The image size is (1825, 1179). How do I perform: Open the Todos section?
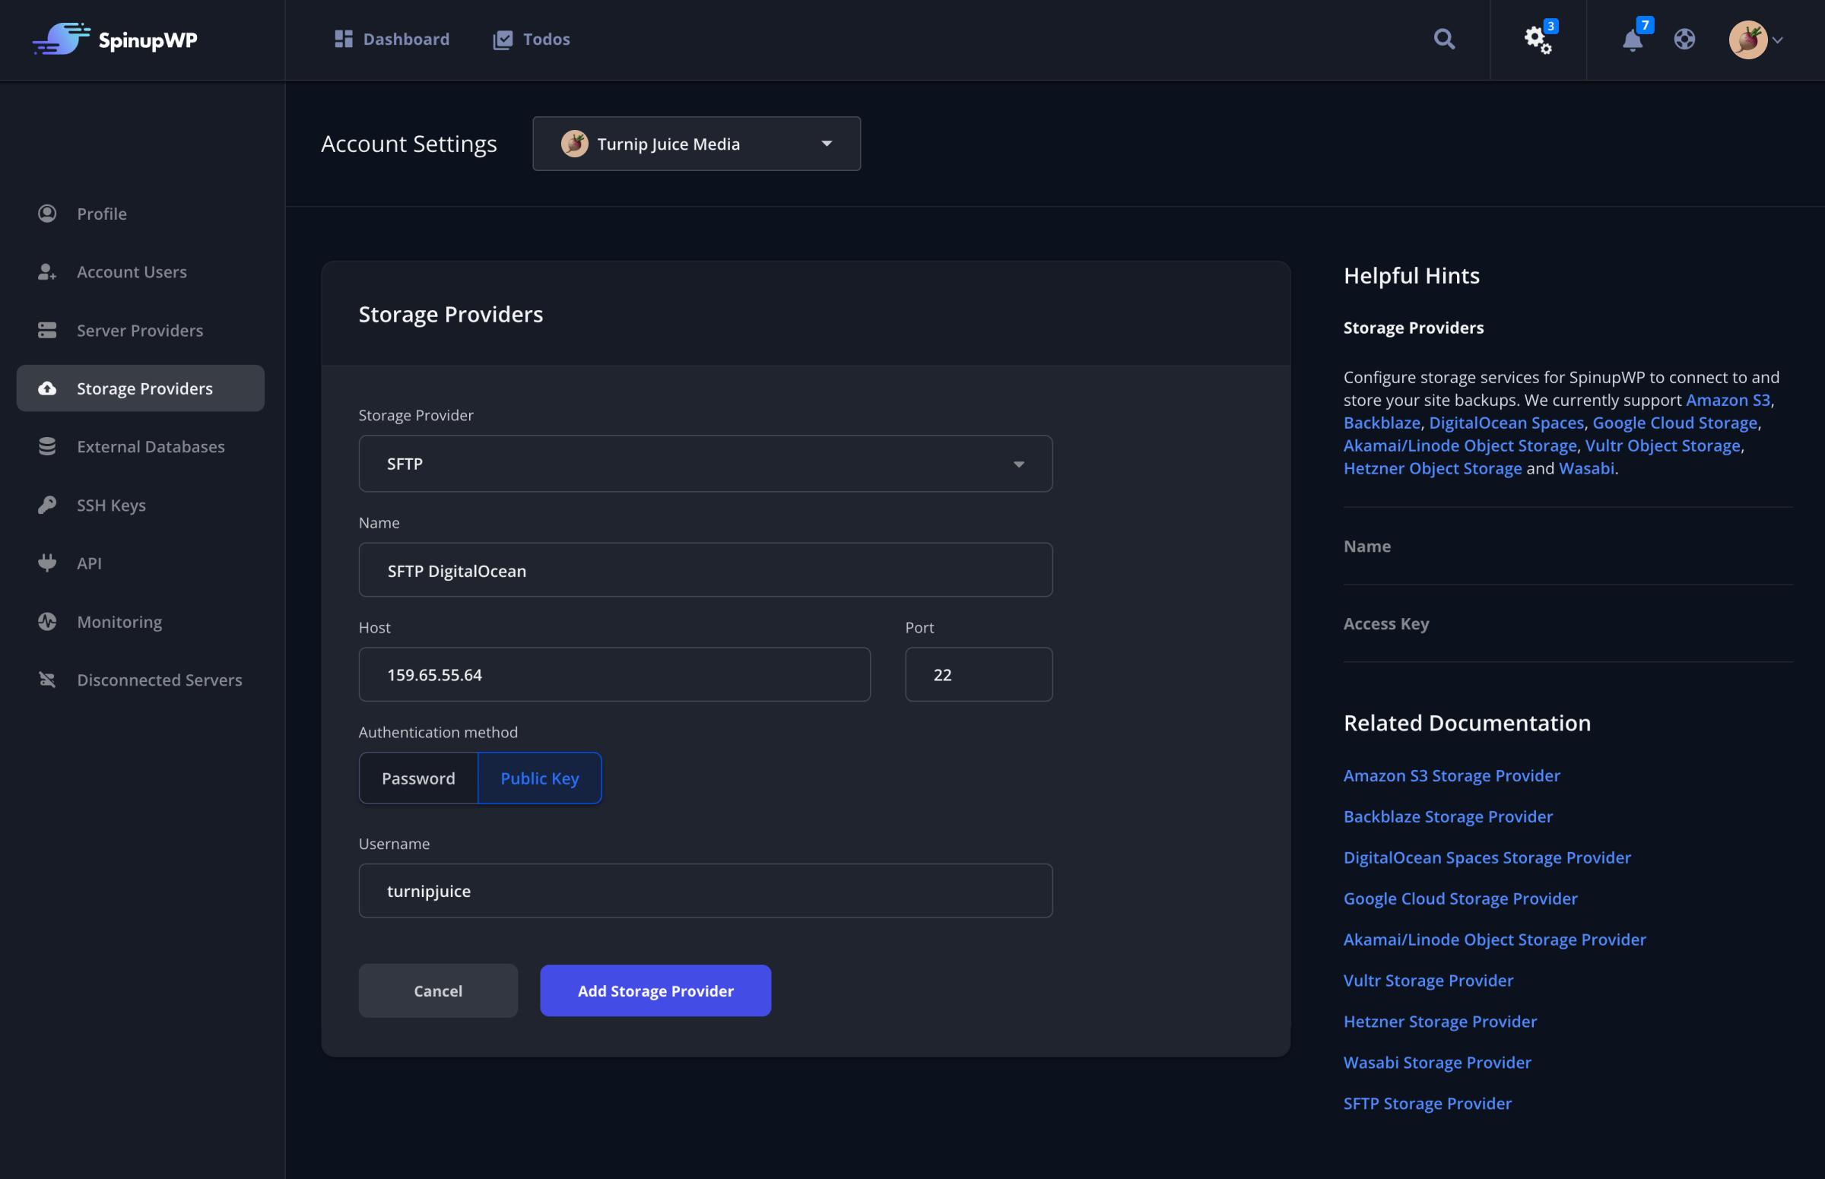[x=530, y=39]
